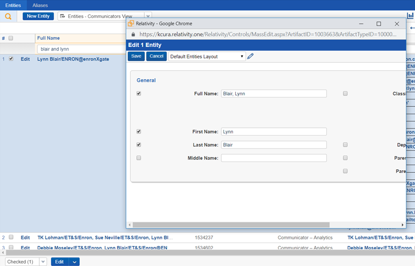The width and height of the screenshot is (415, 266).
Task: Click the left arrow of popup scrollbar
Action: pos(129,225)
